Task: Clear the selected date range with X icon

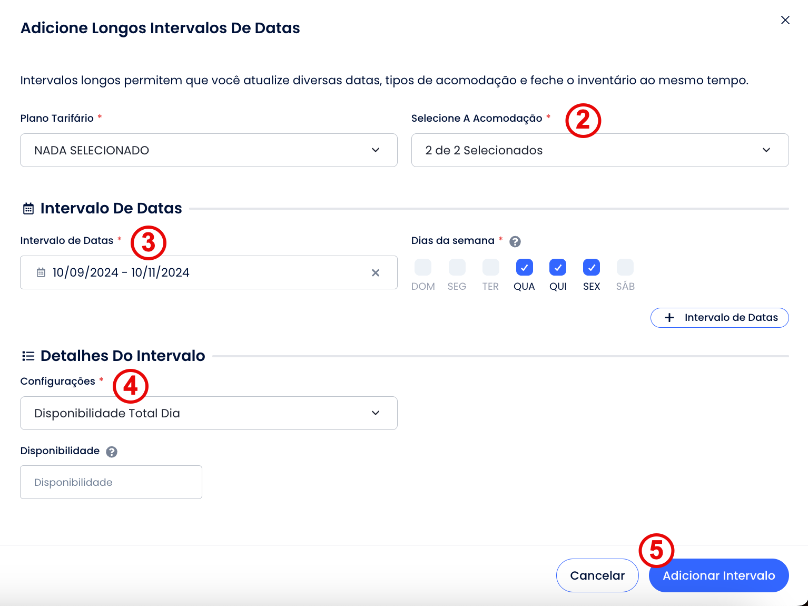Action: [x=376, y=272]
